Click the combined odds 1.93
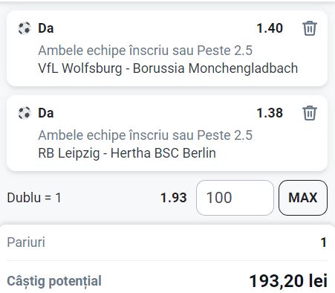335x293 pixels. click(x=174, y=198)
